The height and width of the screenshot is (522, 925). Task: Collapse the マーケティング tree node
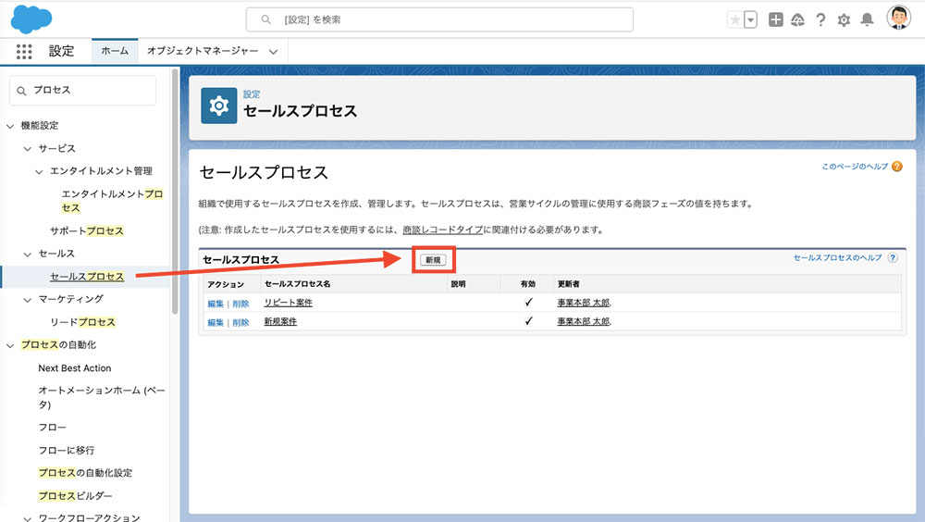point(27,300)
